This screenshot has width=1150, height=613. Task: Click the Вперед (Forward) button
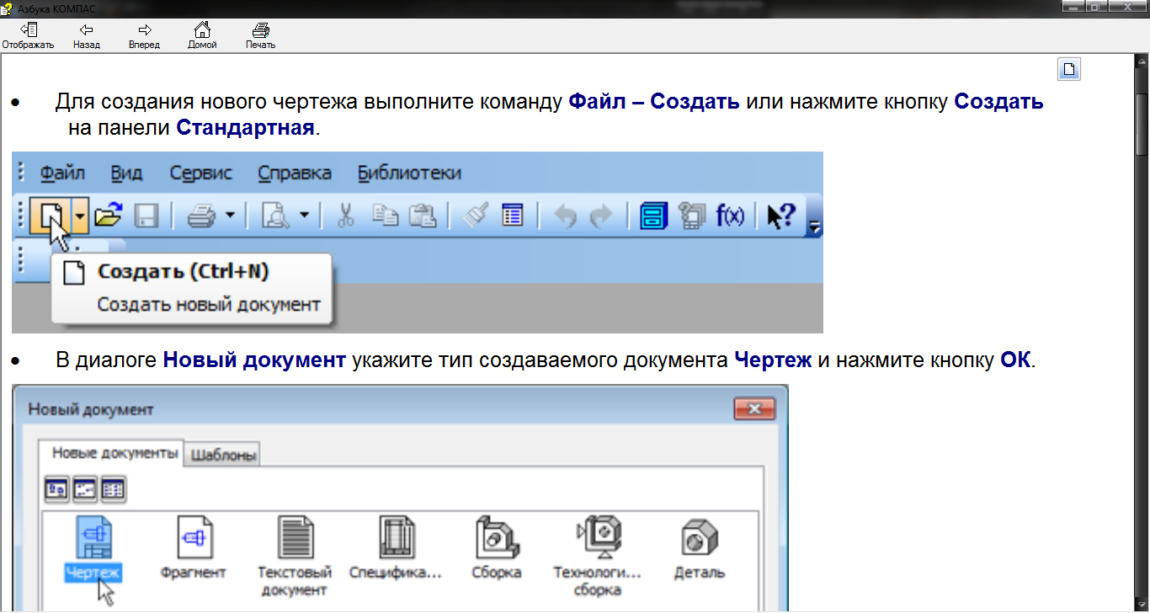point(144,29)
